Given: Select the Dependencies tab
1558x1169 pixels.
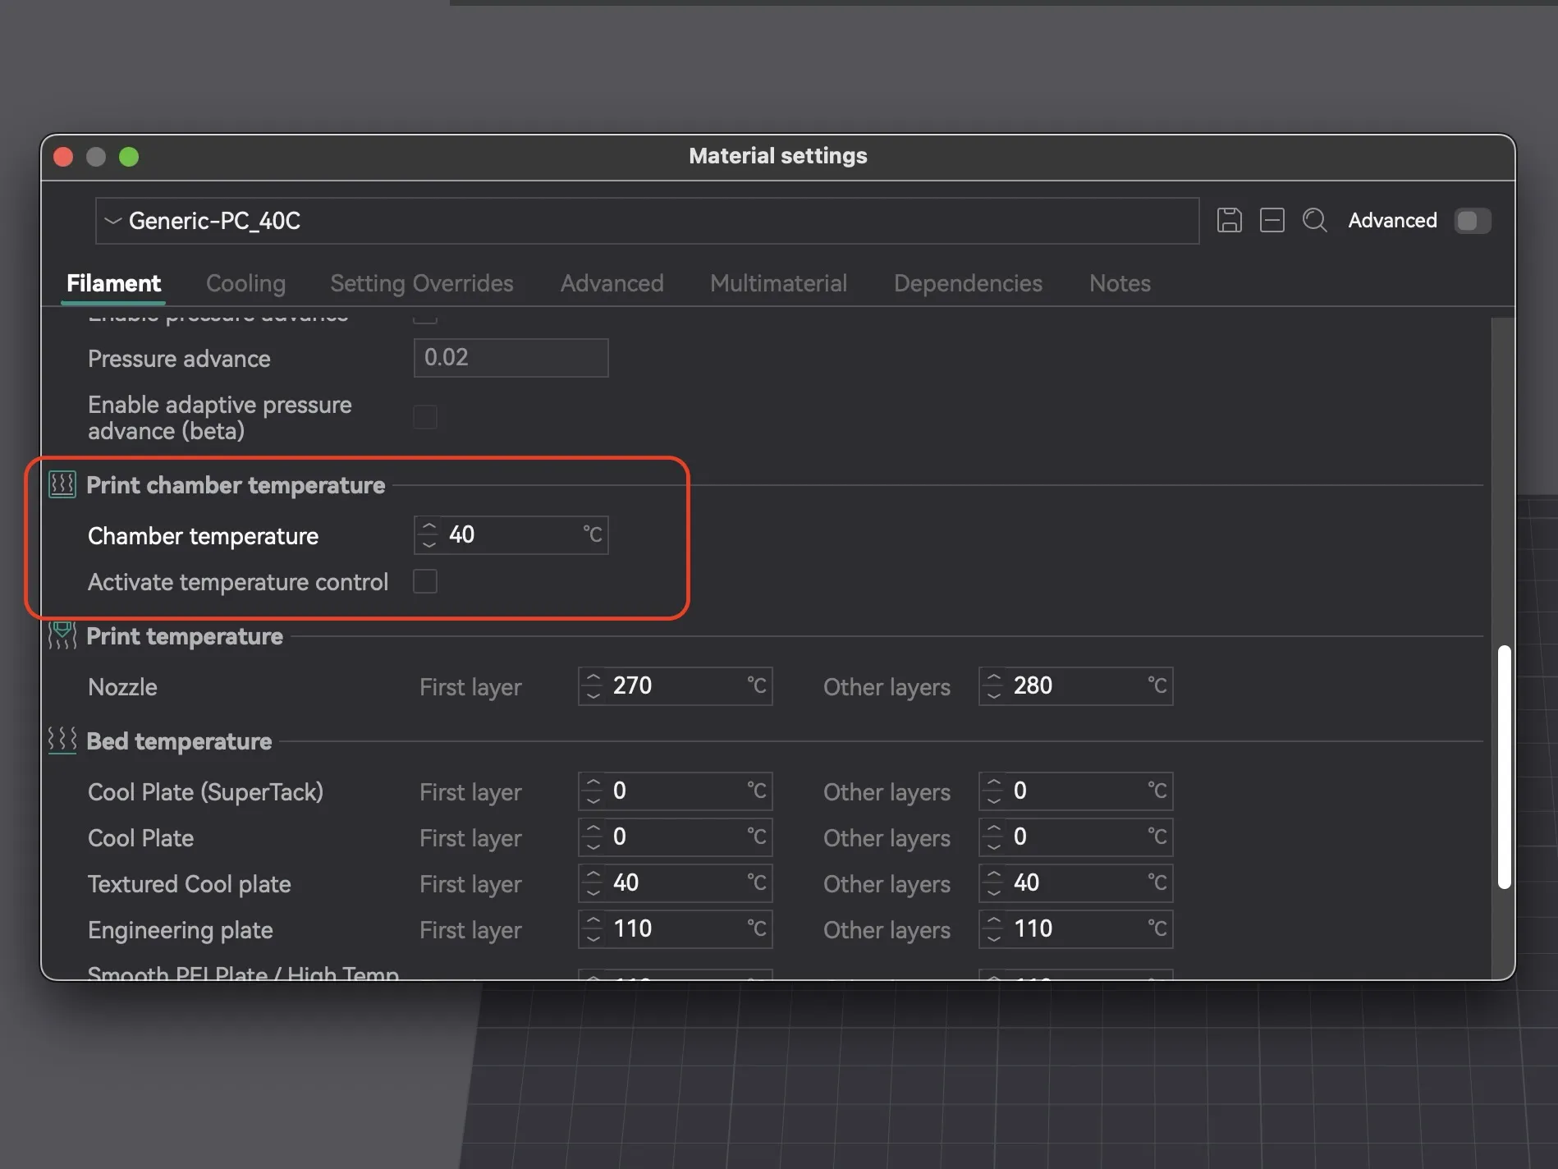Looking at the screenshot, I should tap(967, 283).
